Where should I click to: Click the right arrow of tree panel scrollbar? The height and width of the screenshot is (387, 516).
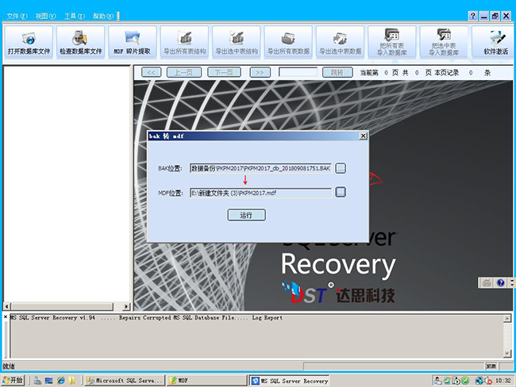pyautogui.click(x=126, y=306)
